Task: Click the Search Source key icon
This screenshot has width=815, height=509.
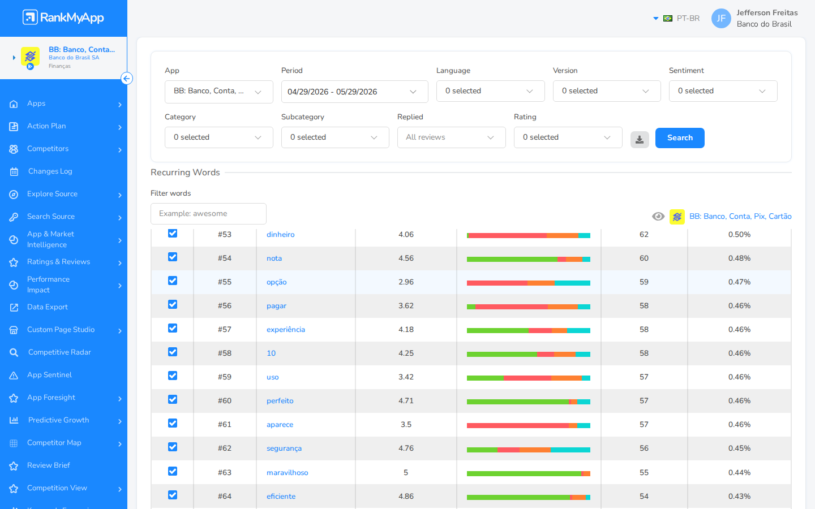Action: 14,217
